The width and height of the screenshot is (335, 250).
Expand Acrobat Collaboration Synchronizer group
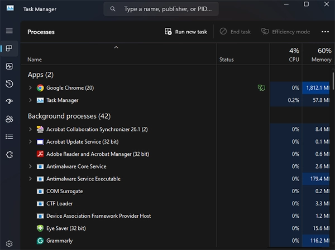[x=30, y=129]
